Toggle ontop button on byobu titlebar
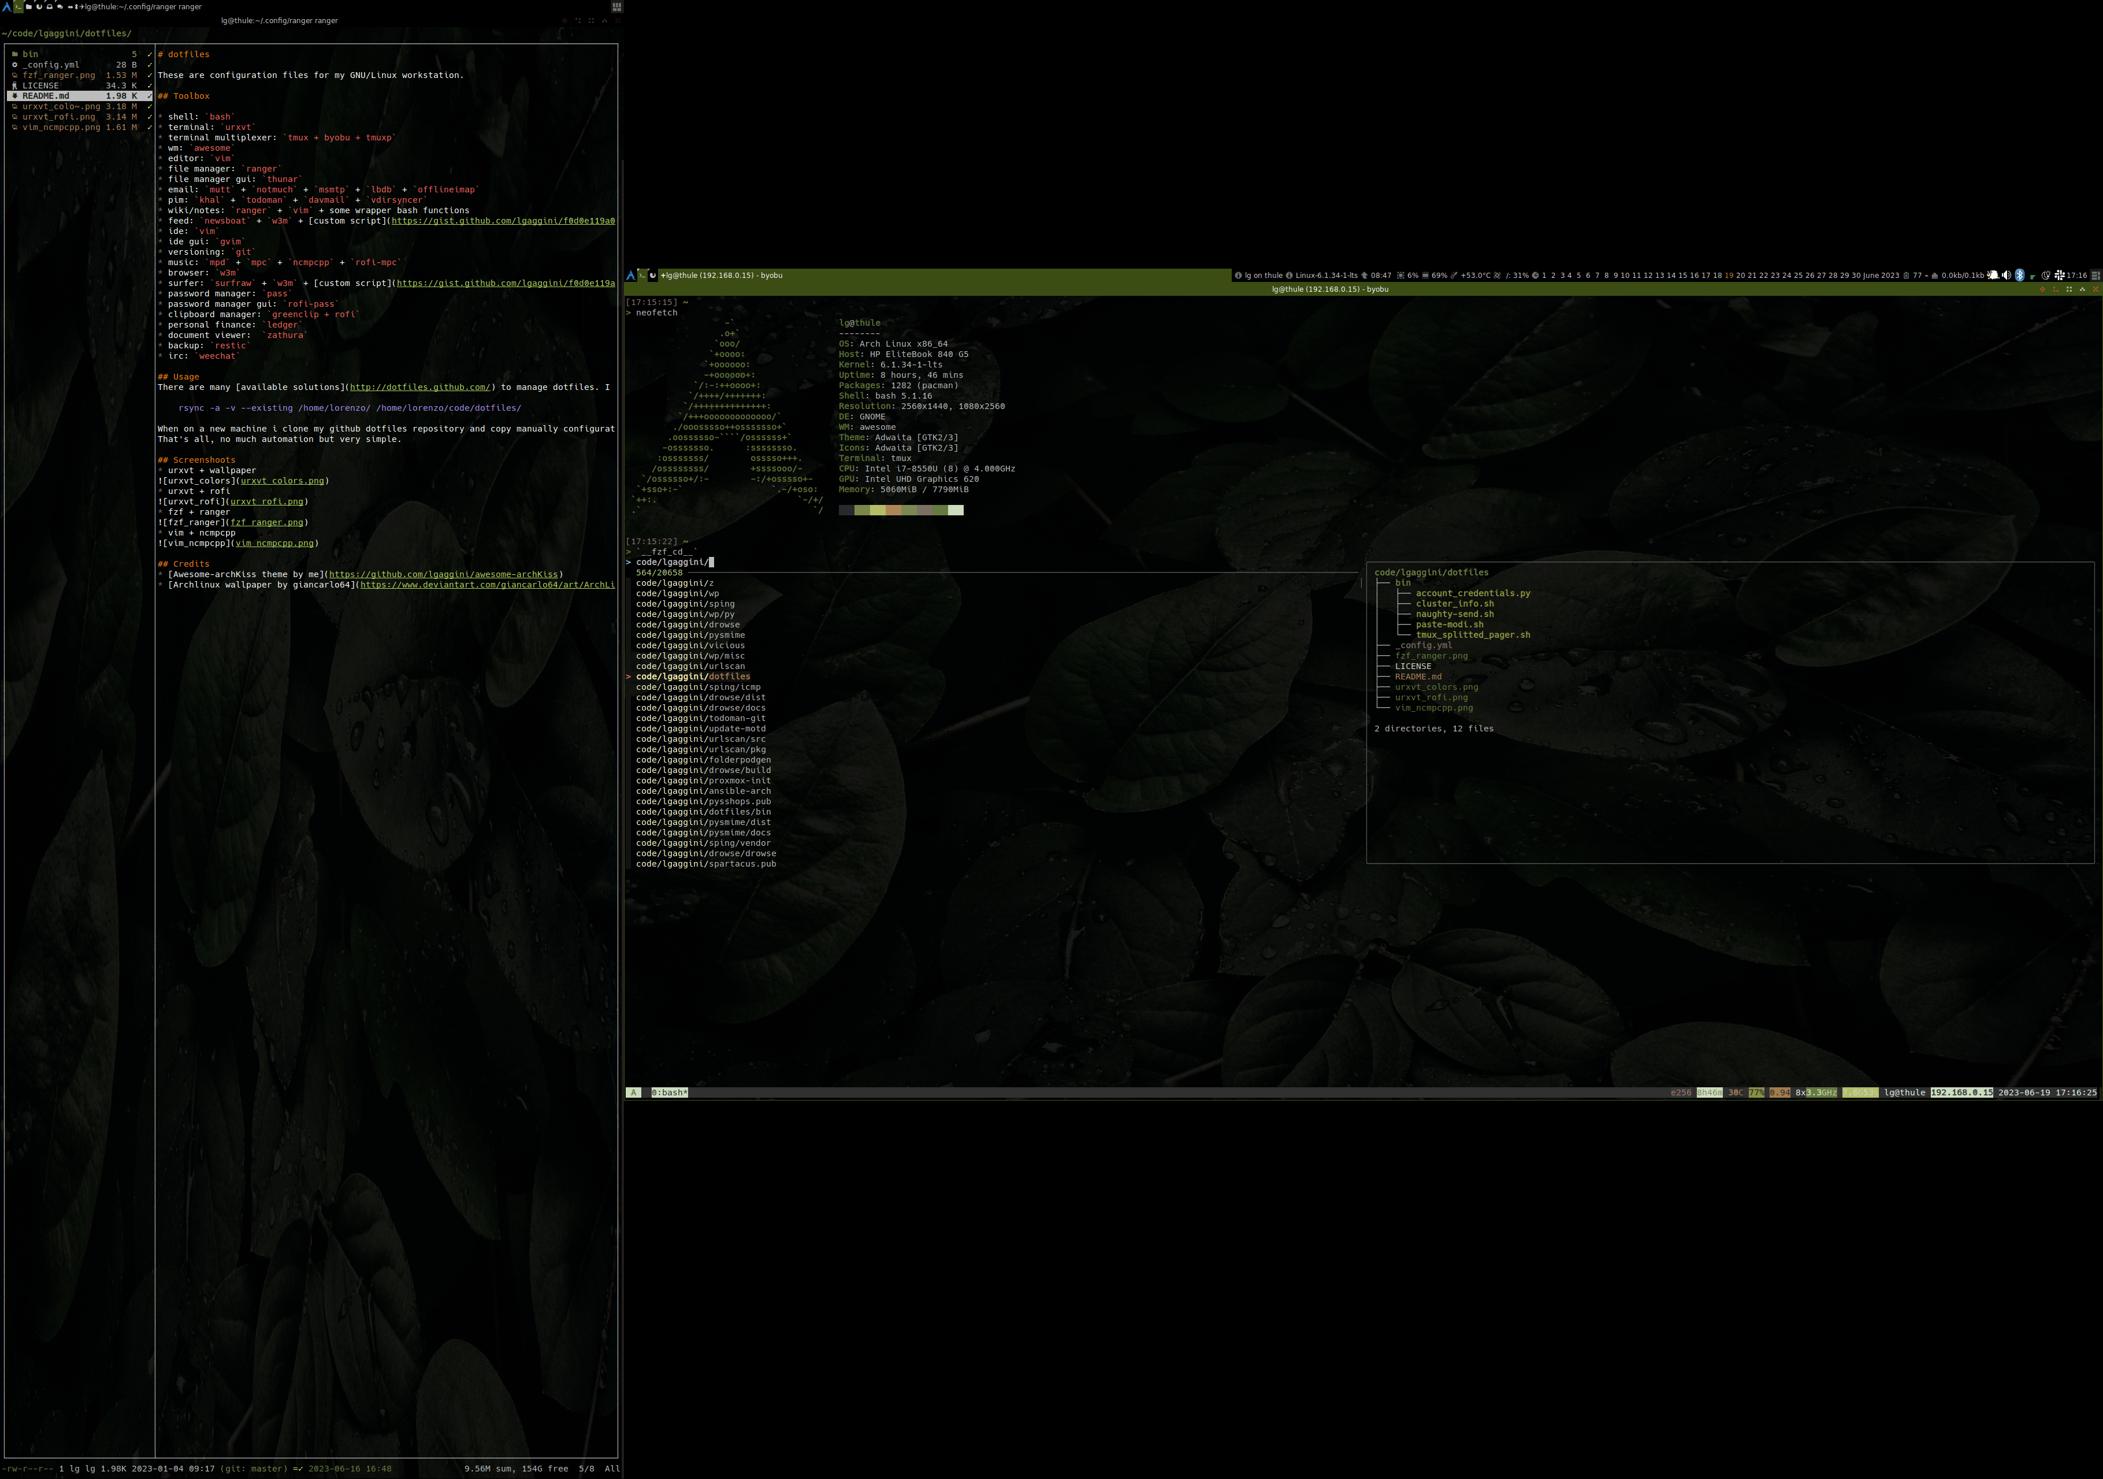 pos(2083,289)
